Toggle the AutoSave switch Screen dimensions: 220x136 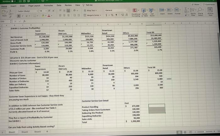tap(13, 1)
